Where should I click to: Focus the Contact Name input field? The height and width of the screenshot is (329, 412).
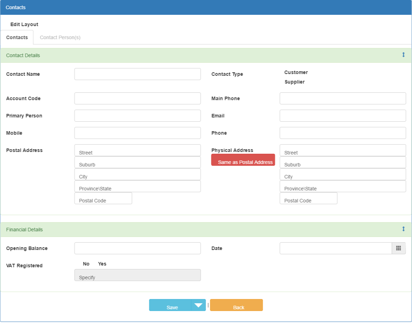click(137, 74)
